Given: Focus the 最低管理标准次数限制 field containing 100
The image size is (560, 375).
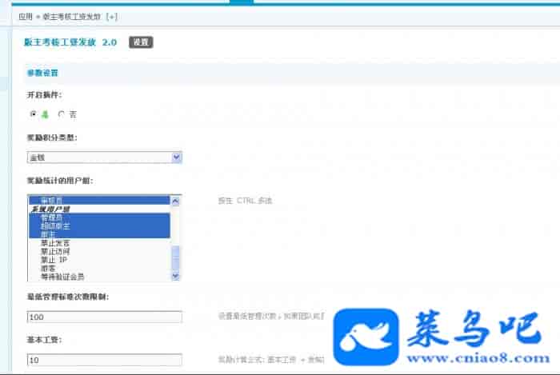Looking at the screenshot, I should 104,317.
